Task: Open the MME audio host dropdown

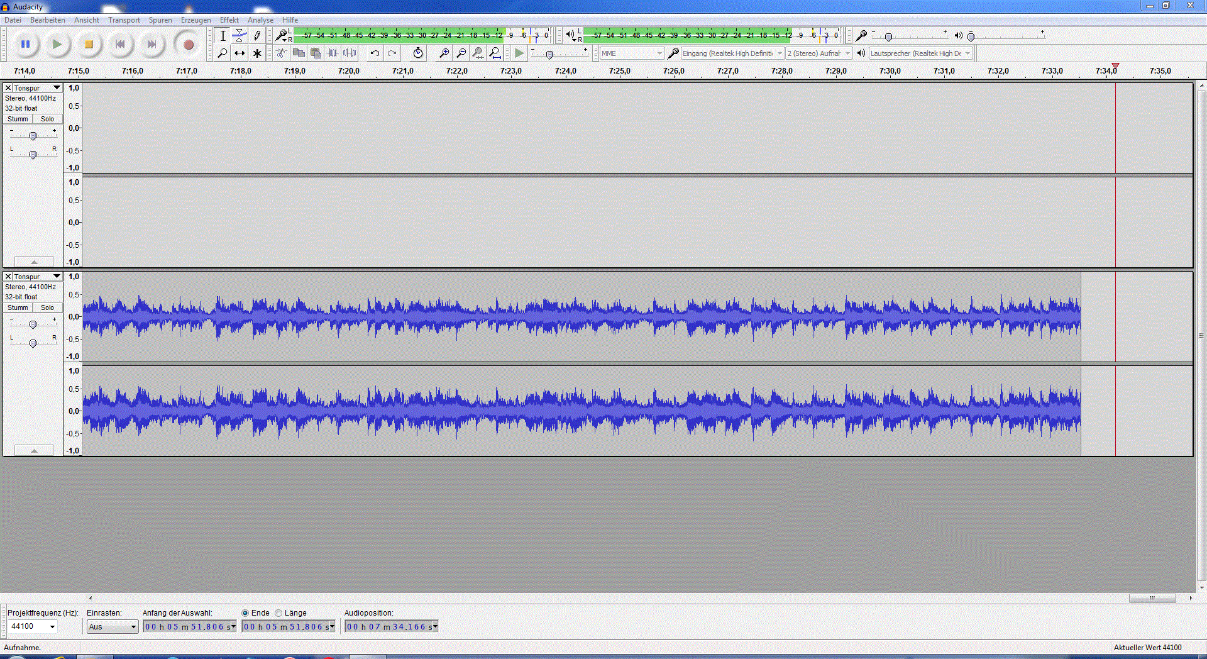Action: pyautogui.click(x=632, y=53)
